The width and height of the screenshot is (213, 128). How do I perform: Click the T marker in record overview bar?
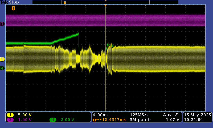coord(65,3)
